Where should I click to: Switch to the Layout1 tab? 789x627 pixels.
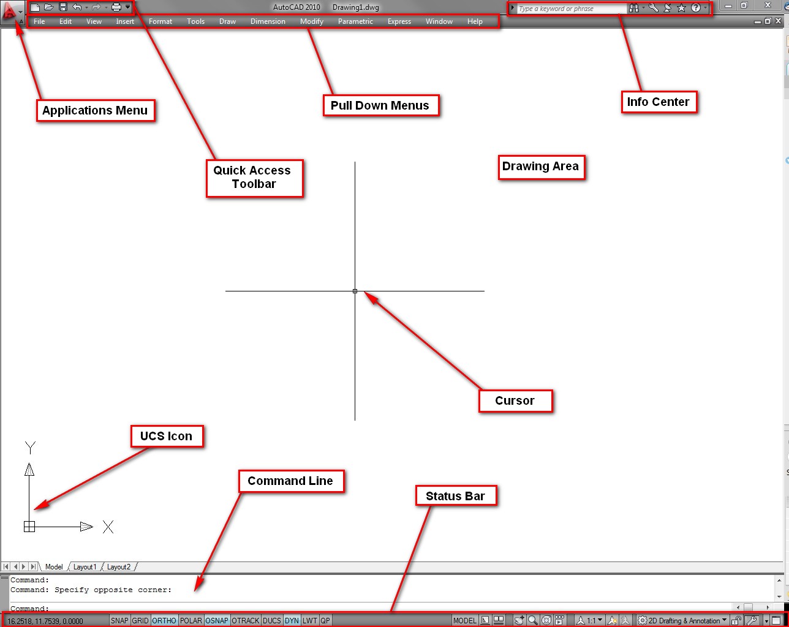(x=85, y=567)
